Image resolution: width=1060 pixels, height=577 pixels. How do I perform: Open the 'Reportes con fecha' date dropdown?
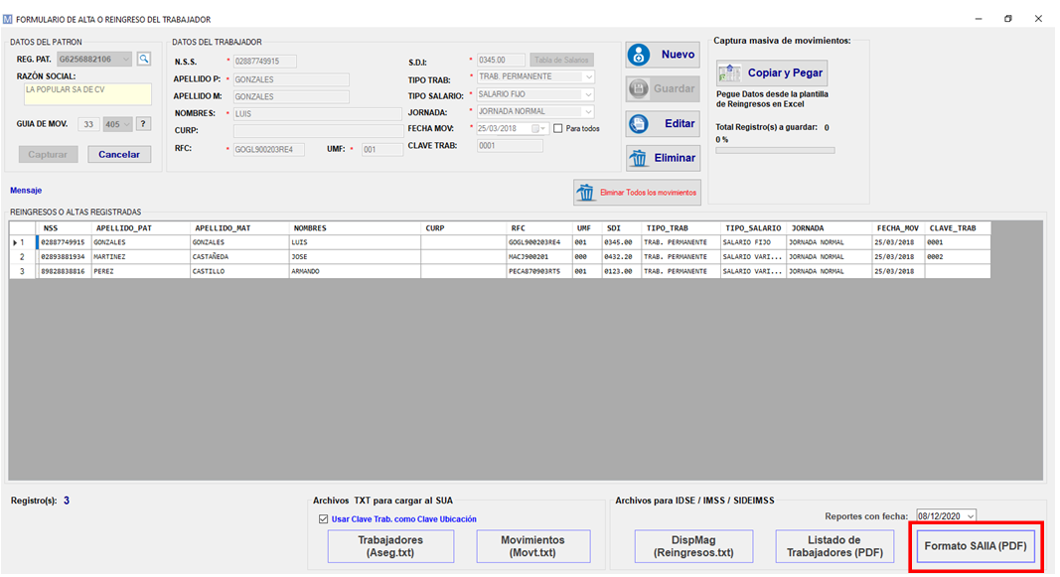point(971,516)
